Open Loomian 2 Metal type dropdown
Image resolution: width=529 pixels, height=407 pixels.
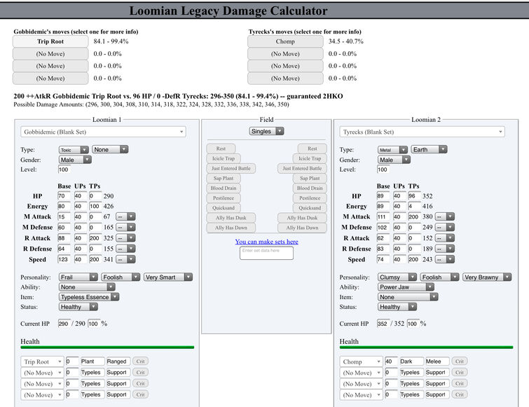392,150
